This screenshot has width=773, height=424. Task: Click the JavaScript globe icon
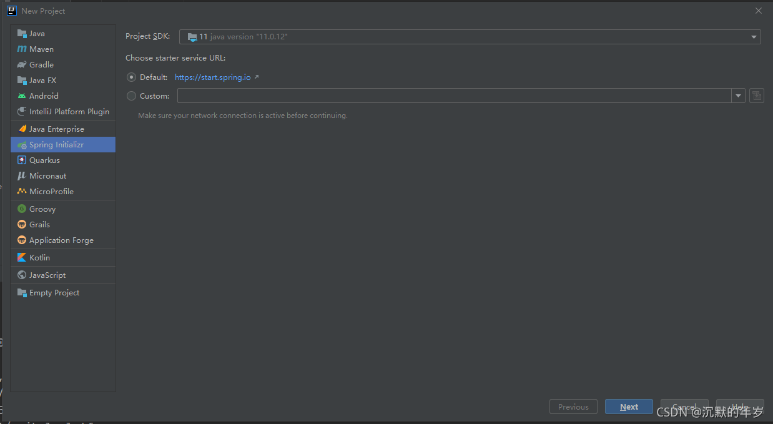click(x=22, y=275)
